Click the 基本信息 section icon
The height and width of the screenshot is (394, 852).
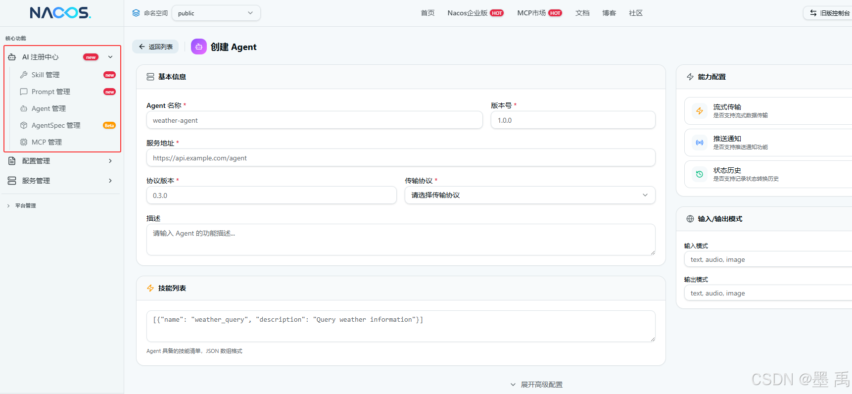(x=150, y=77)
